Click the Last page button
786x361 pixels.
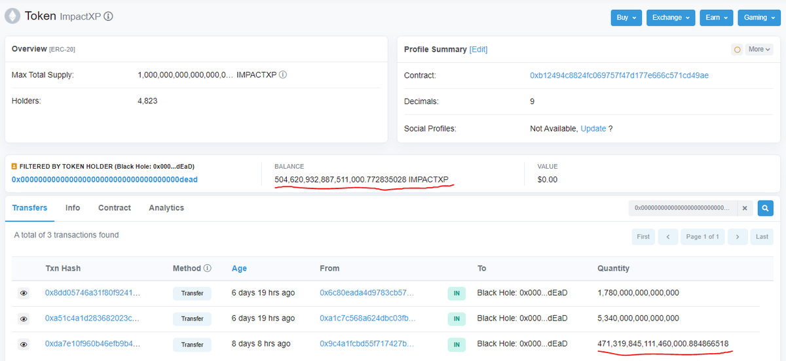click(x=762, y=237)
